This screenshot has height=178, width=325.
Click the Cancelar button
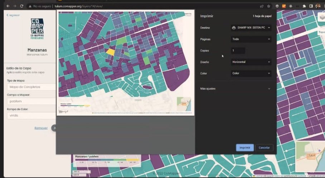tap(264, 148)
